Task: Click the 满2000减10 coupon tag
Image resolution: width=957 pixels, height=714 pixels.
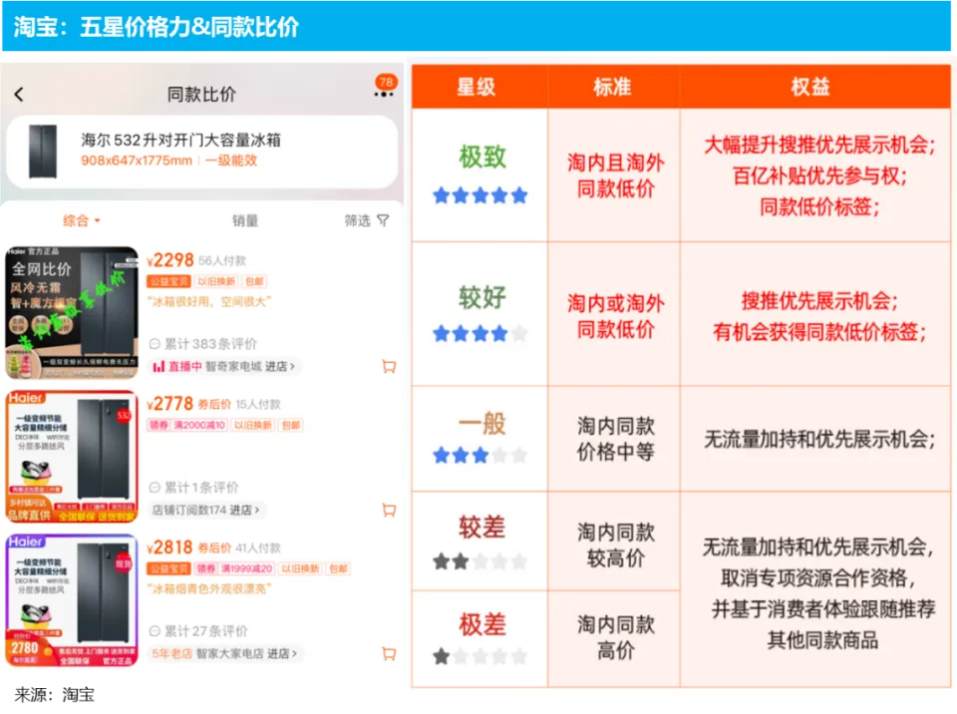Action: click(200, 425)
